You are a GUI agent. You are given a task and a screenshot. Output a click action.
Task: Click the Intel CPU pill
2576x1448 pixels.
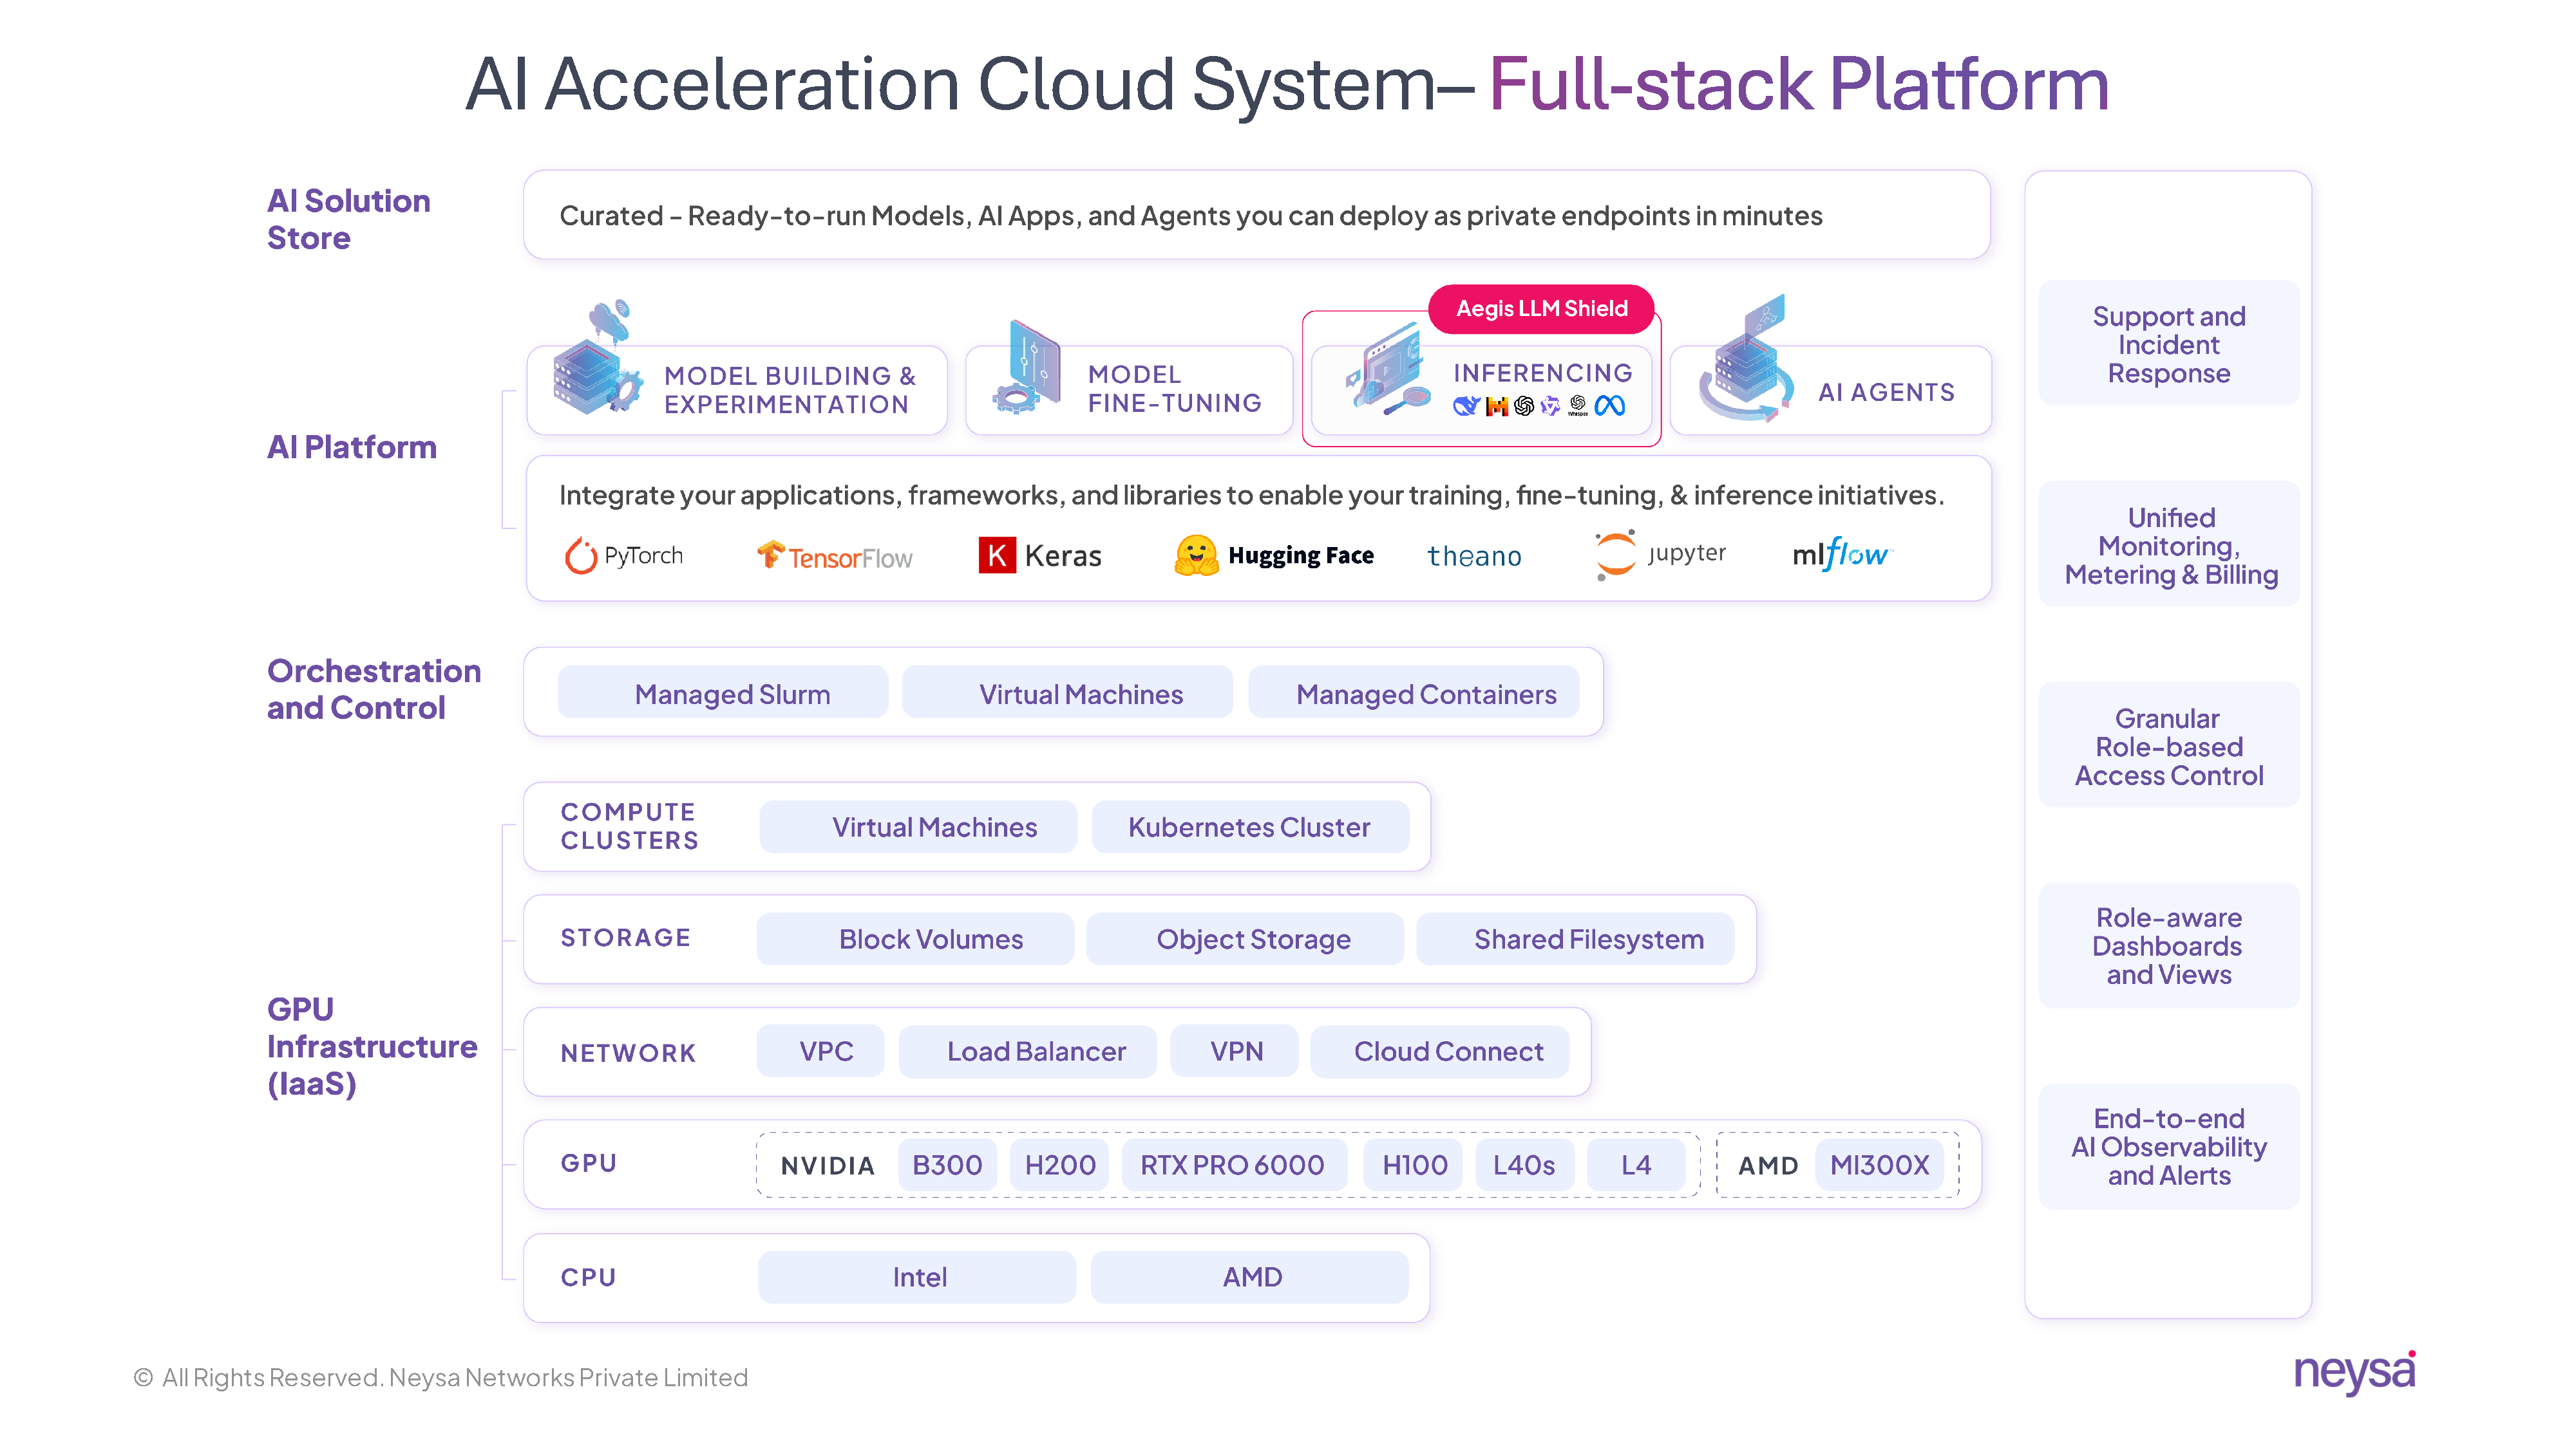pyautogui.click(x=918, y=1277)
